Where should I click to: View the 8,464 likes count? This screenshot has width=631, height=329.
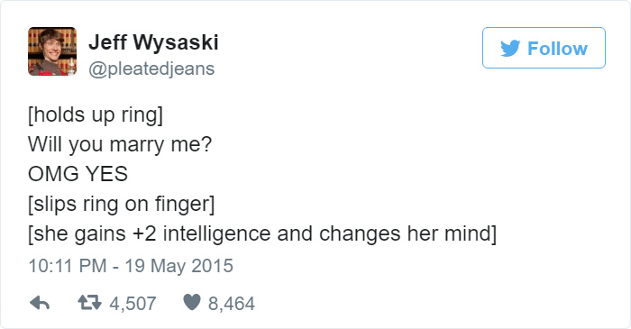[232, 303]
